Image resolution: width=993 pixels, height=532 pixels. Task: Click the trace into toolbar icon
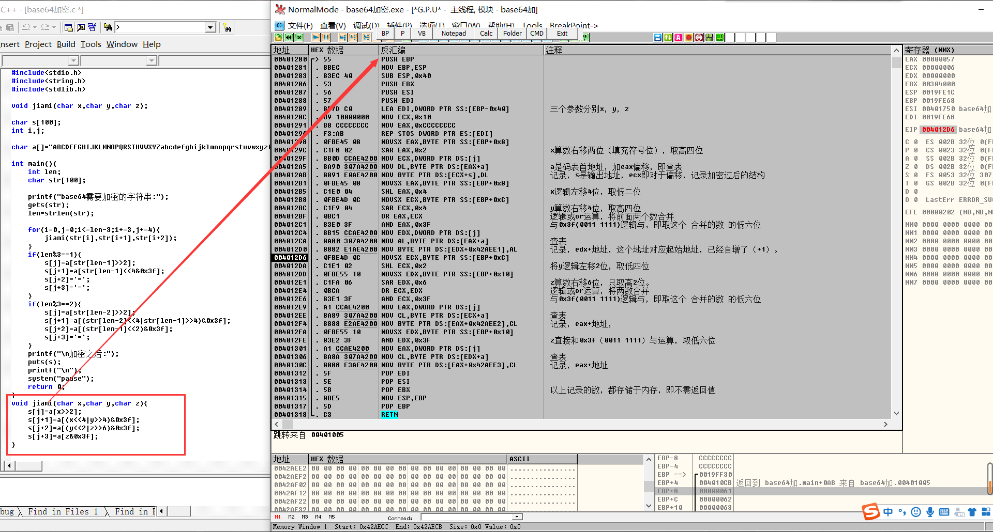tap(366, 37)
